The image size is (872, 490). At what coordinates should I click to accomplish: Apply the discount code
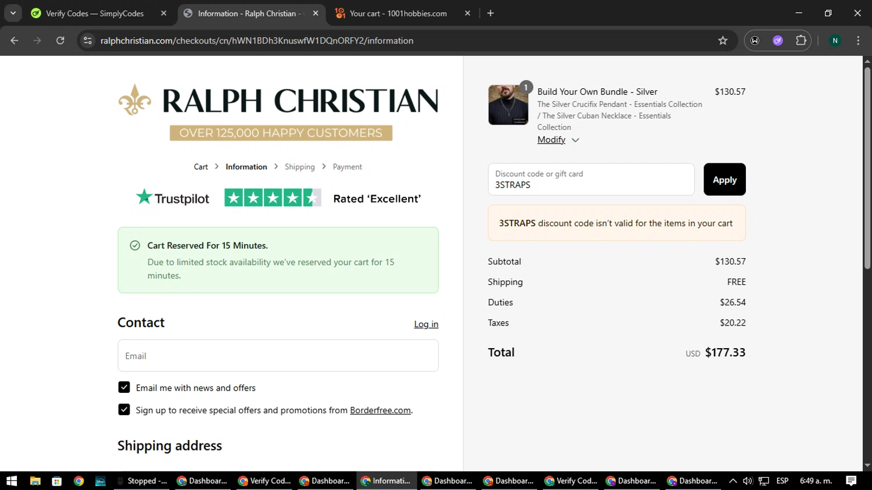point(724,180)
